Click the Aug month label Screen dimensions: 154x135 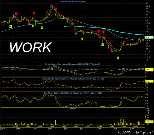coord(99,129)
